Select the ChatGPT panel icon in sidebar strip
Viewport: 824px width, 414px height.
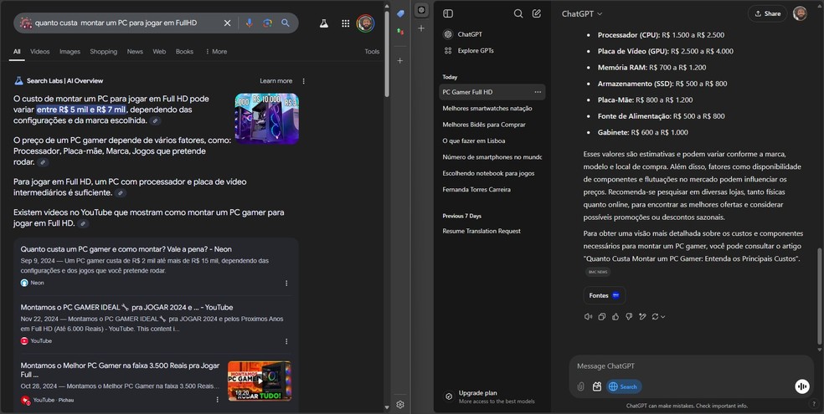pyautogui.click(x=421, y=10)
